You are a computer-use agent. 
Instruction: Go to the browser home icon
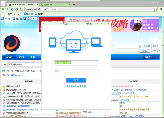(x=21, y=9)
